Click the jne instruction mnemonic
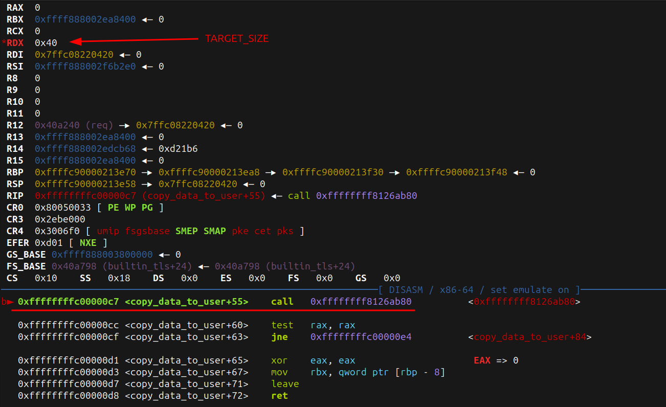This screenshot has height=407, width=666. coord(279,337)
